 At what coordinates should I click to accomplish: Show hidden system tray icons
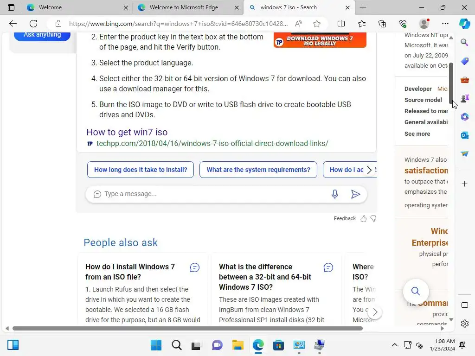point(394,345)
